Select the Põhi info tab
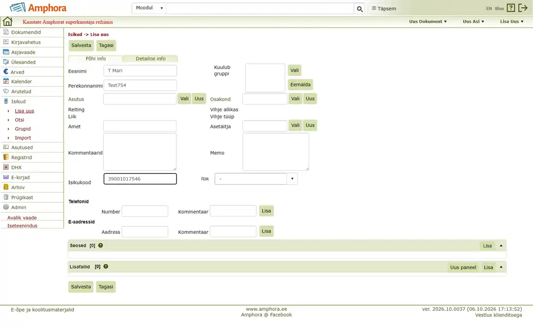533x333 pixels. (95, 59)
